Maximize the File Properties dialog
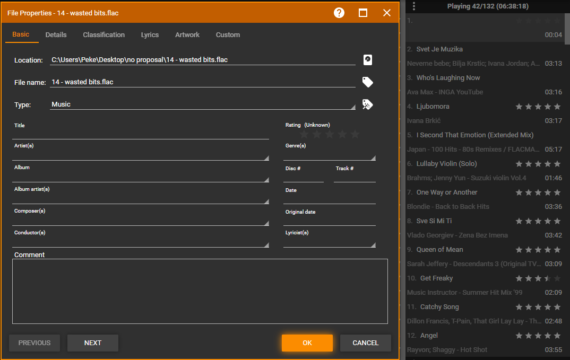570x360 pixels. coord(363,13)
